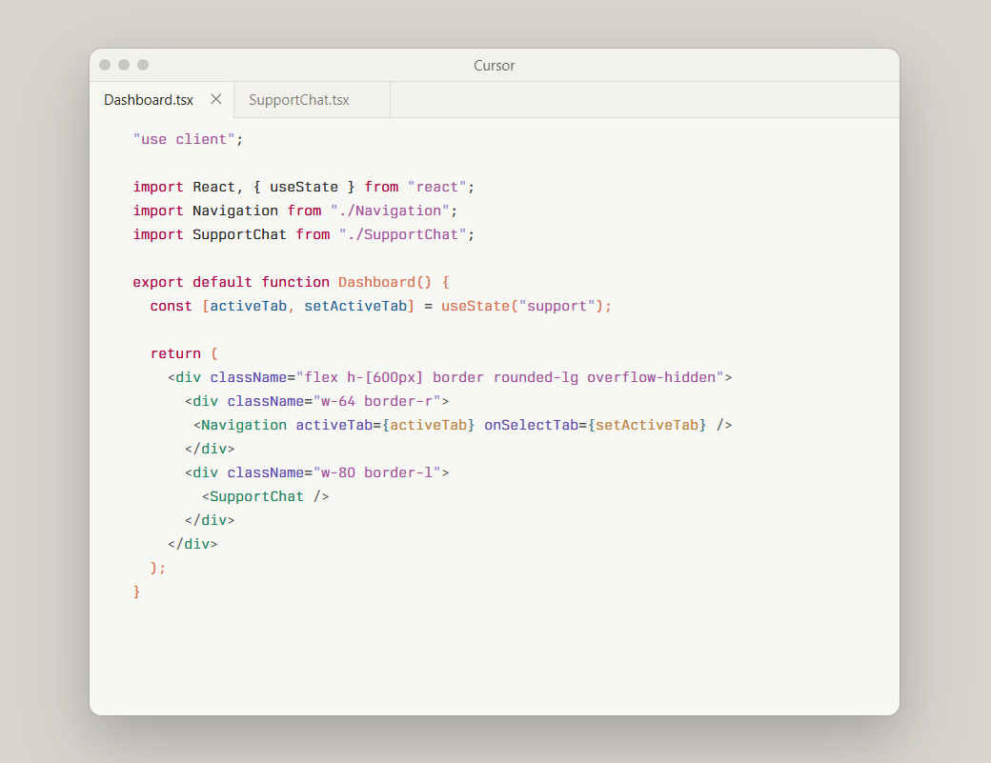
Task: Switch to the SupportChat.tsx tab
Action: coord(298,100)
